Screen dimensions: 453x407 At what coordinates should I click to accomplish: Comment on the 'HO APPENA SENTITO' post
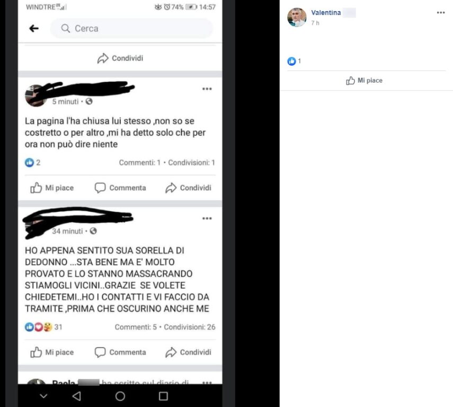[120, 352]
